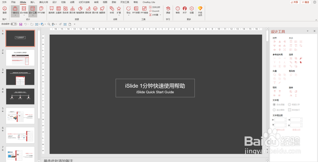Viewport: 318px width, 162px height.
Task: Switch to the 开始 tab
Action: [x=13, y=2]
